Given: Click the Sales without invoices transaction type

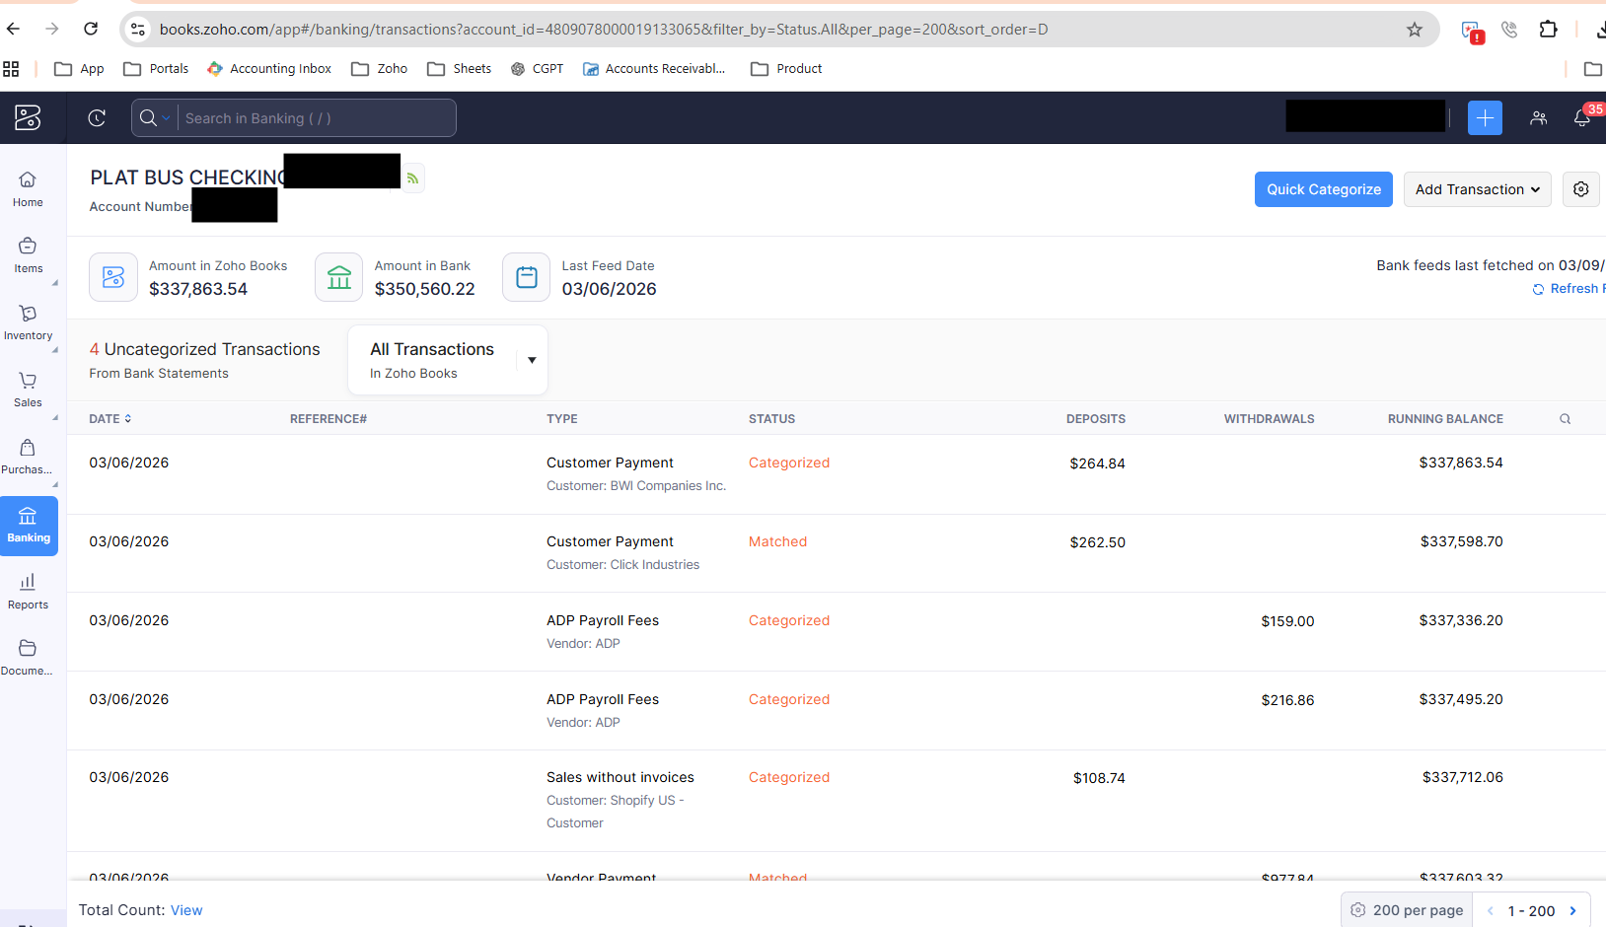Looking at the screenshot, I should pyautogui.click(x=620, y=777).
